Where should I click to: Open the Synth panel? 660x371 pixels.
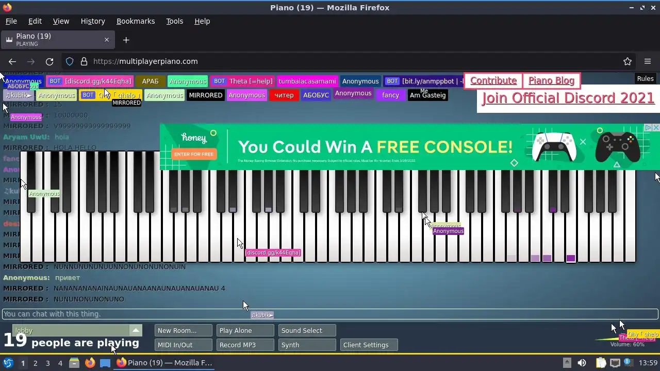pyautogui.click(x=307, y=345)
